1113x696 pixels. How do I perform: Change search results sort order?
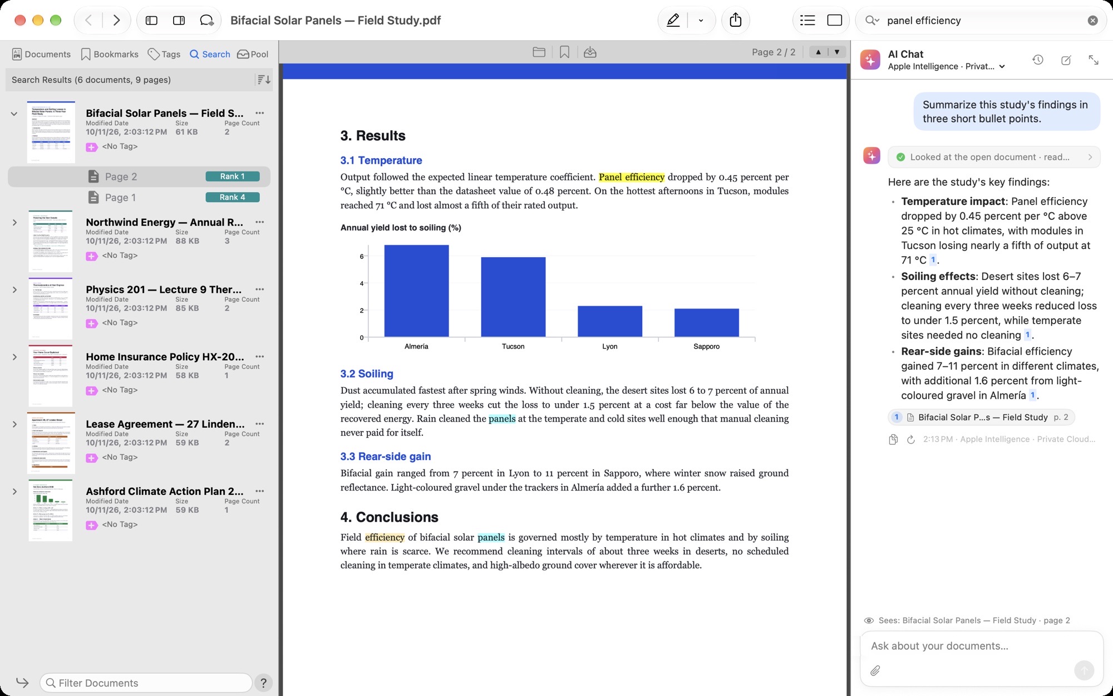264,80
